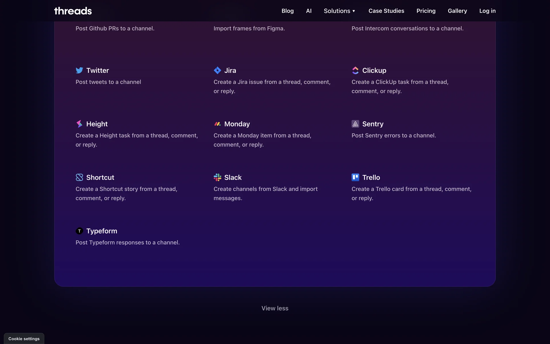Screen dimensions: 550x344
Task: Click the Slack logo icon
Action: point(217,177)
